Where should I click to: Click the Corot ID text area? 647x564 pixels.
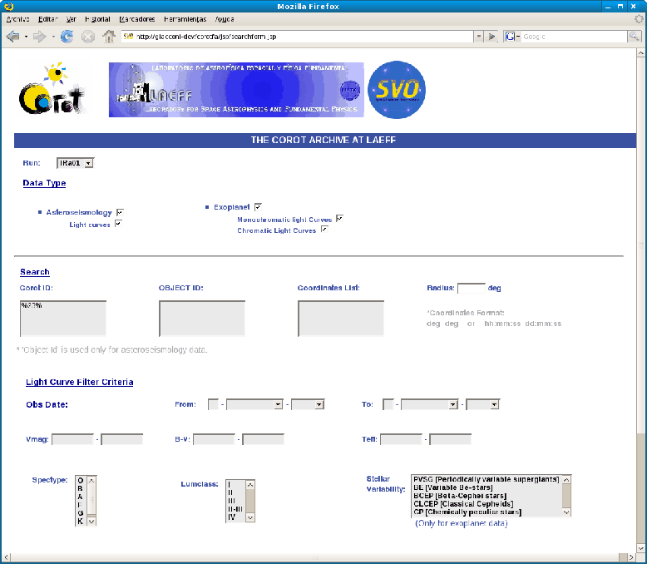pos(63,319)
